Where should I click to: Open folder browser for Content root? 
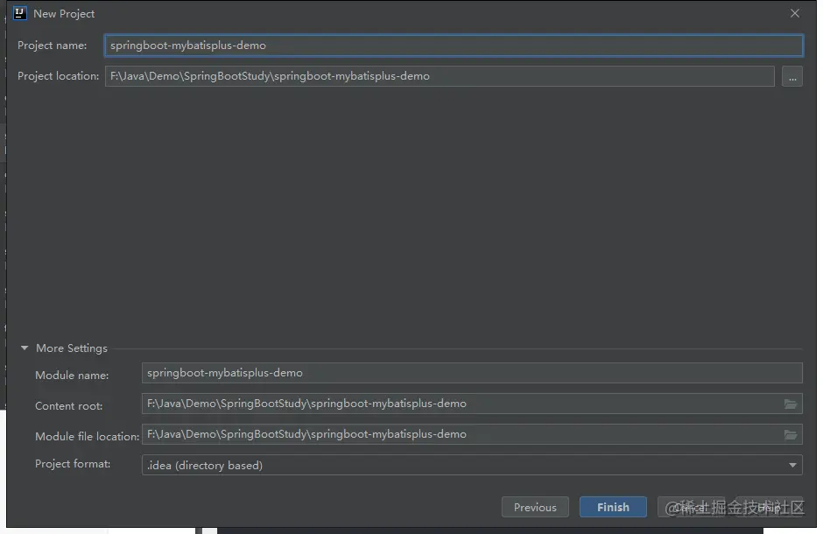click(x=791, y=404)
